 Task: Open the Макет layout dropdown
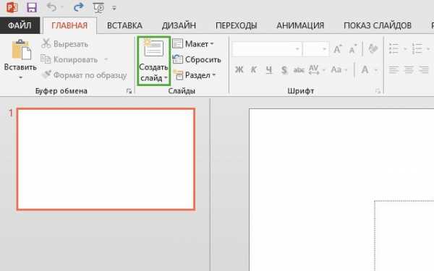pos(193,43)
